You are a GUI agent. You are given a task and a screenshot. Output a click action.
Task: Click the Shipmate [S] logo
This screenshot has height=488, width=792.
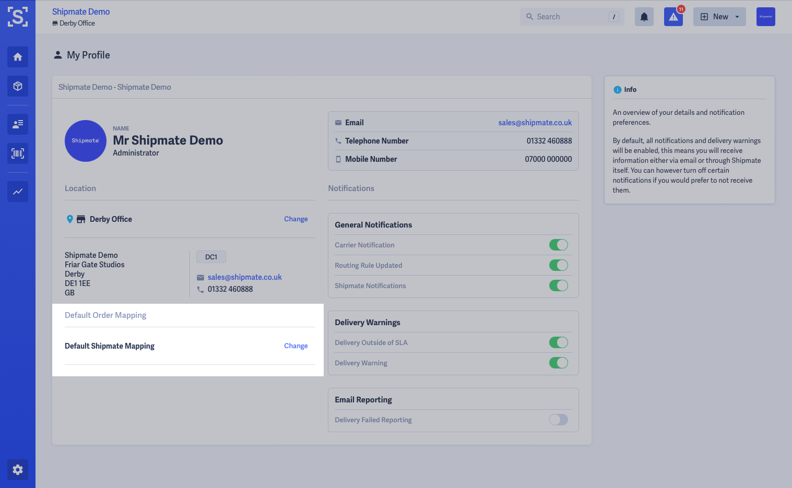pyautogui.click(x=18, y=17)
